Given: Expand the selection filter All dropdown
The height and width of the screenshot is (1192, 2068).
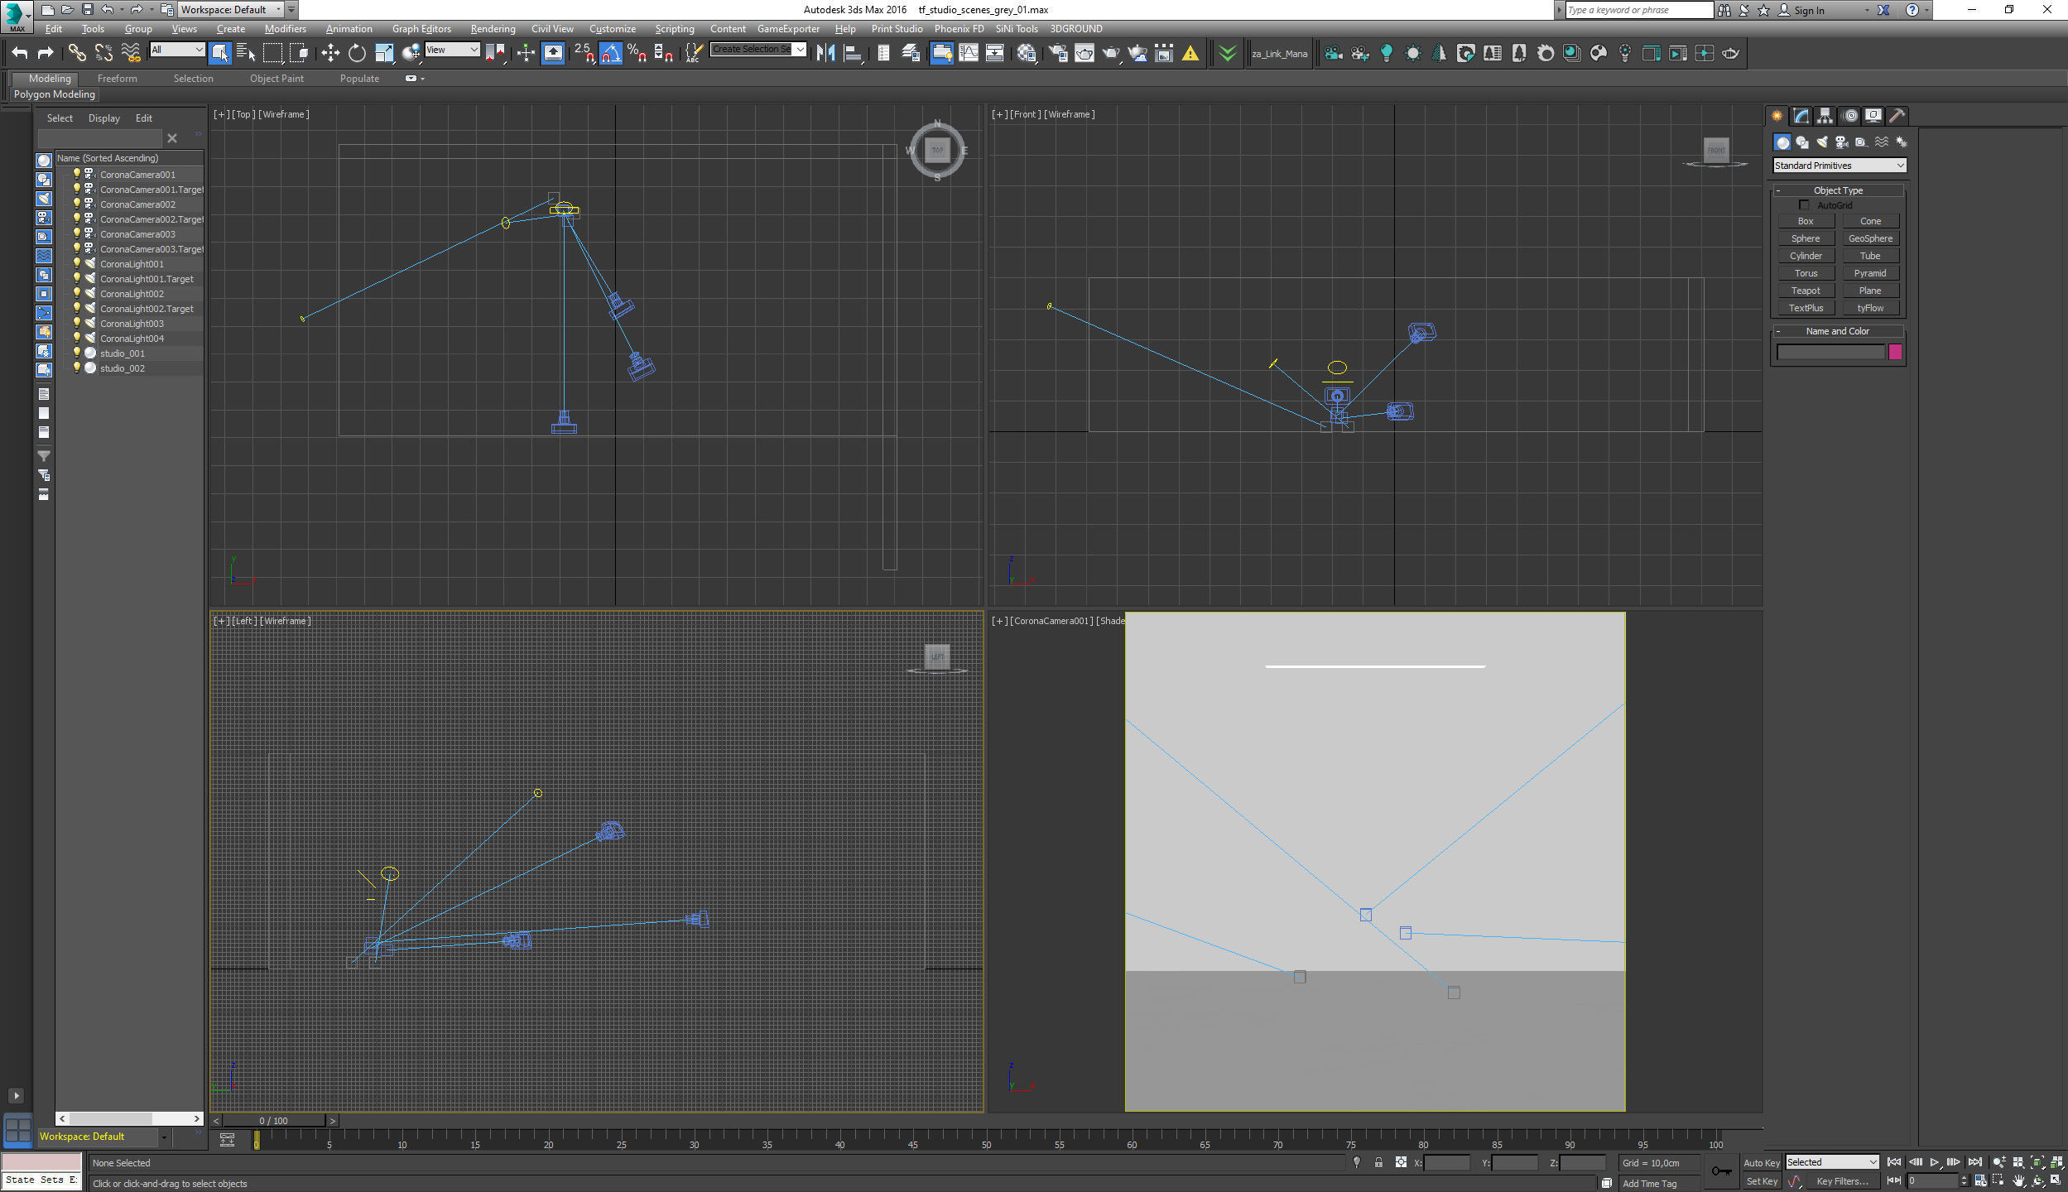Looking at the screenshot, I should [x=177, y=50].
